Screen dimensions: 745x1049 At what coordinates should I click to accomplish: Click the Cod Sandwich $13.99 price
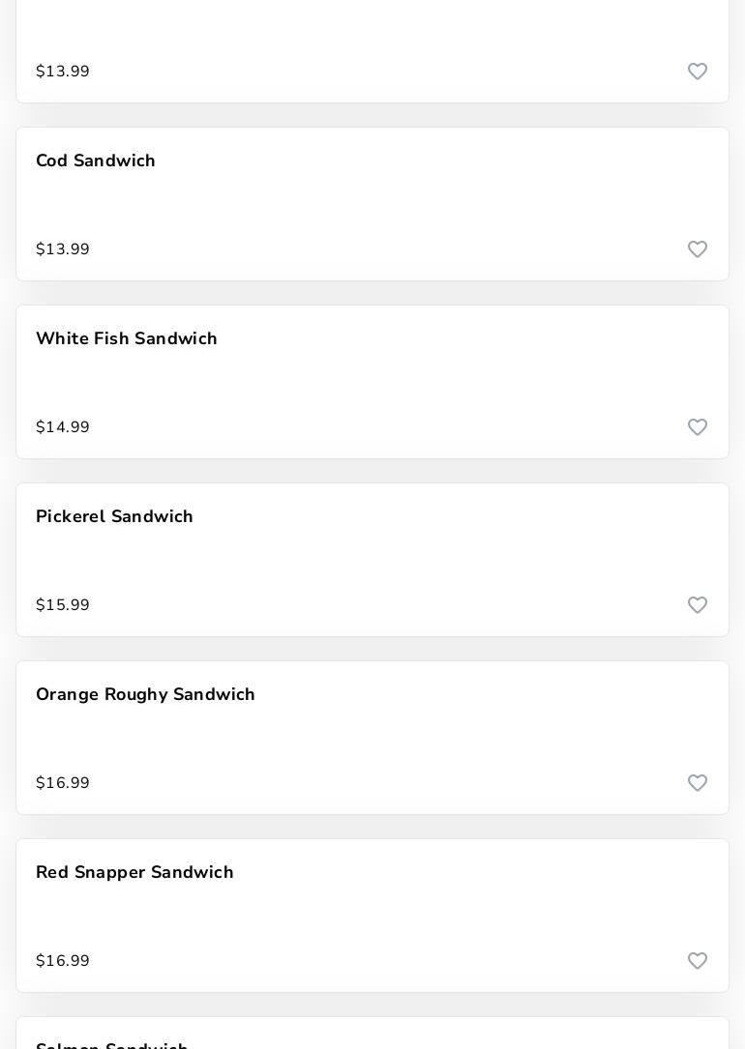[63, 249]
